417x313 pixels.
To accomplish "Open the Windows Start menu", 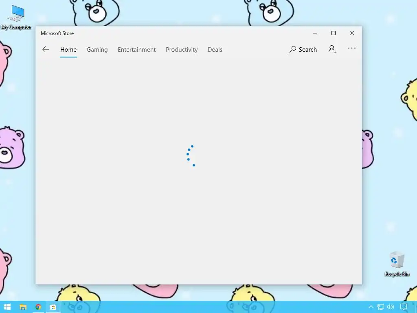I will [7, 307].
